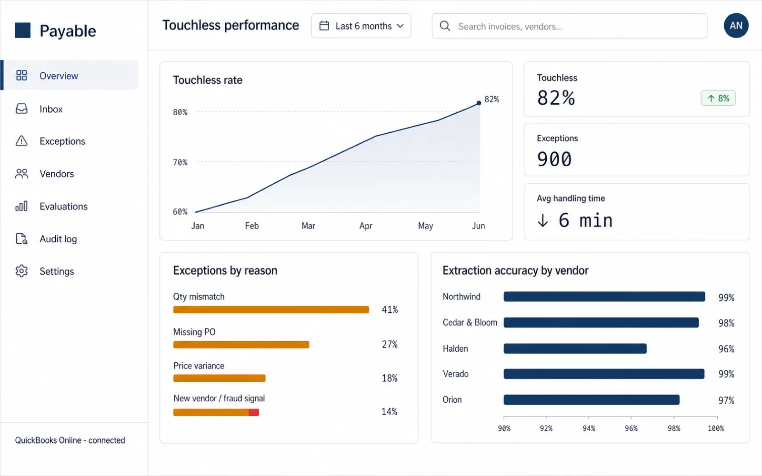Click the Payable brand name
This screenshot has width=762, height=476.
68,31
